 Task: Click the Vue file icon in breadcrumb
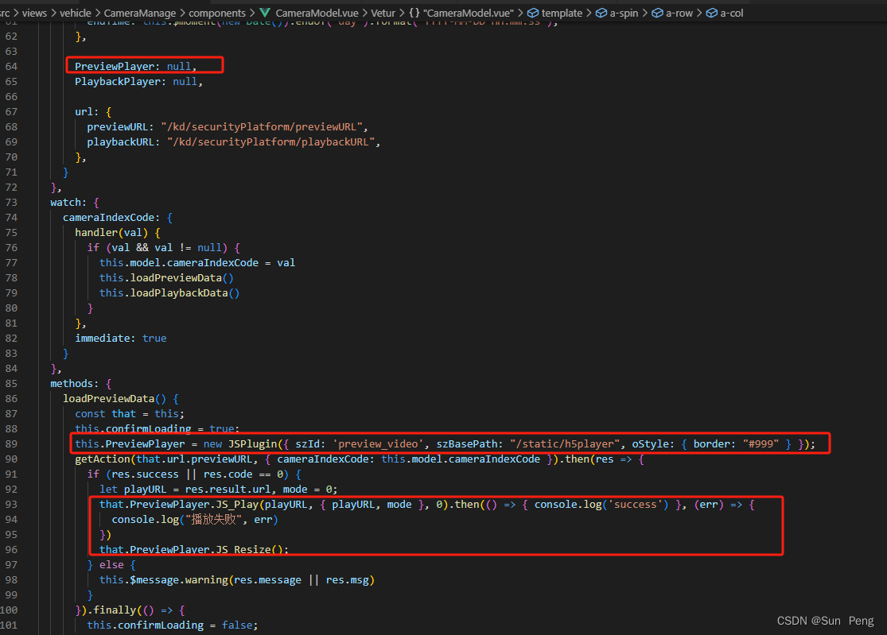tap(265, 13)
